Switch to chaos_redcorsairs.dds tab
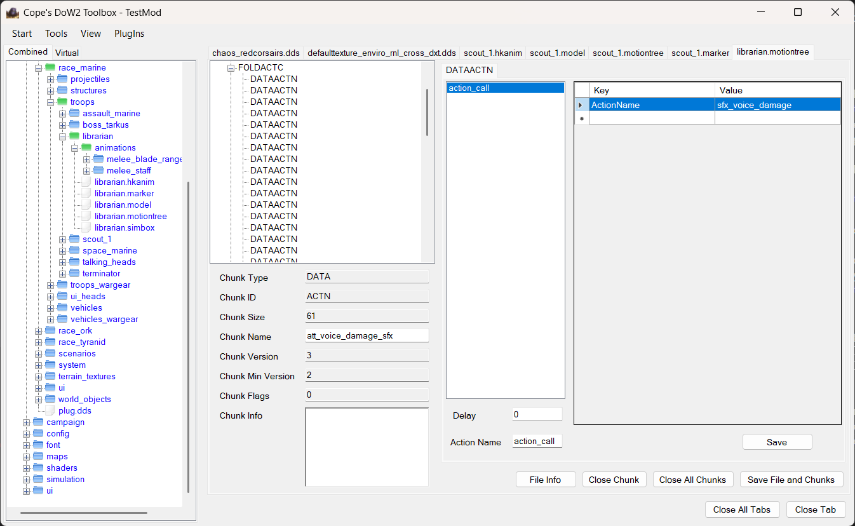 click(x=256, y=53)
